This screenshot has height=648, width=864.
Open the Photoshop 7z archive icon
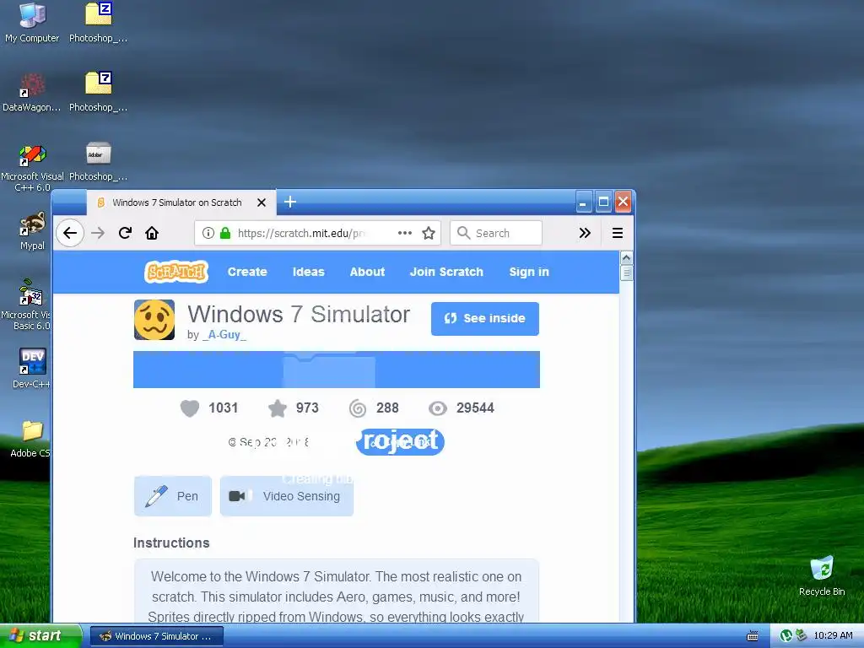(98, 91)
